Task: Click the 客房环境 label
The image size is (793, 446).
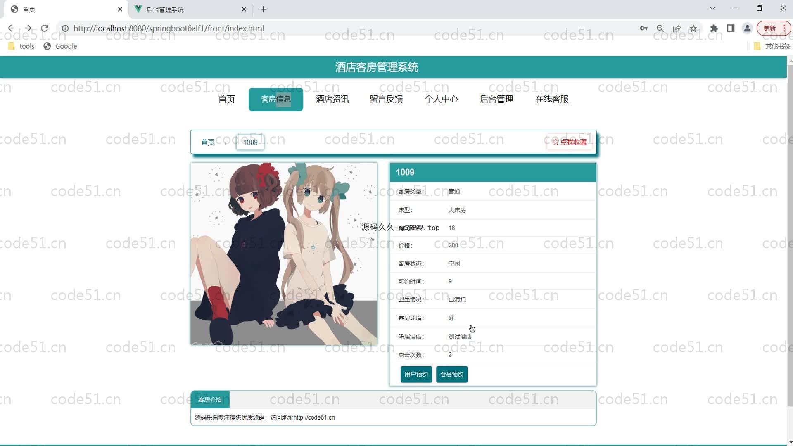Action: pyautogui.click(x=411, y=318)
